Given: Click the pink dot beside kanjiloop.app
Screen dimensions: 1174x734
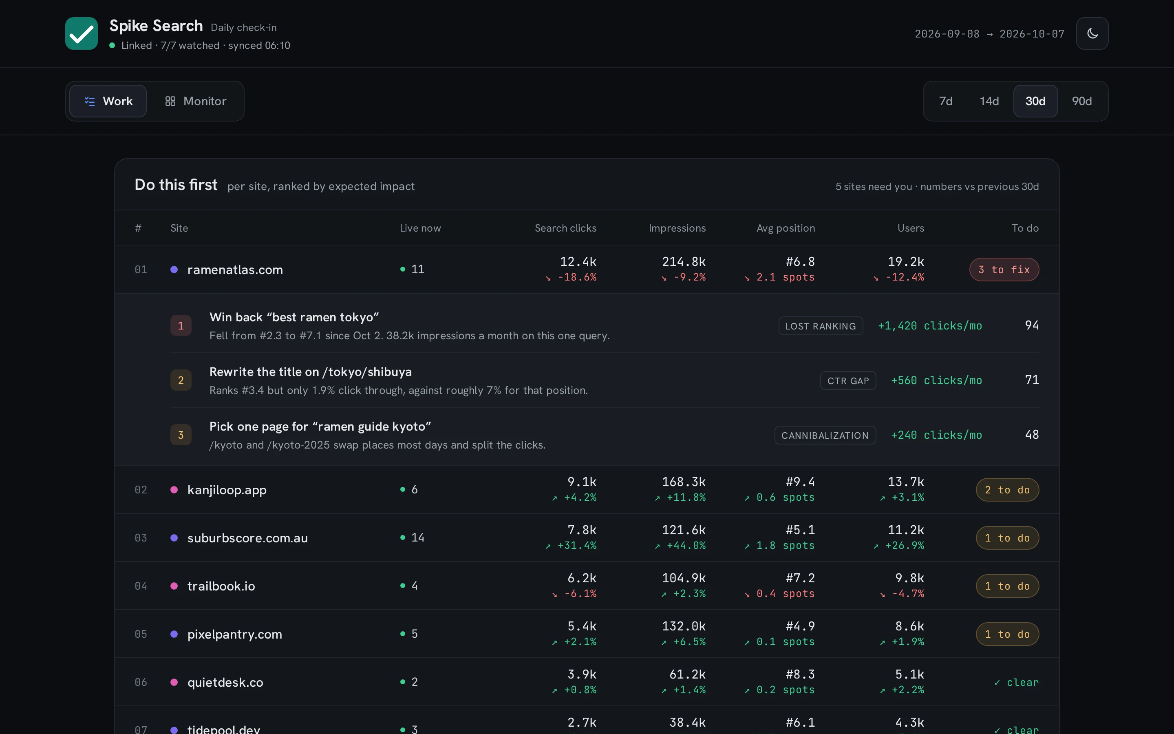Looking at the screenshot, I should (174, 489).
